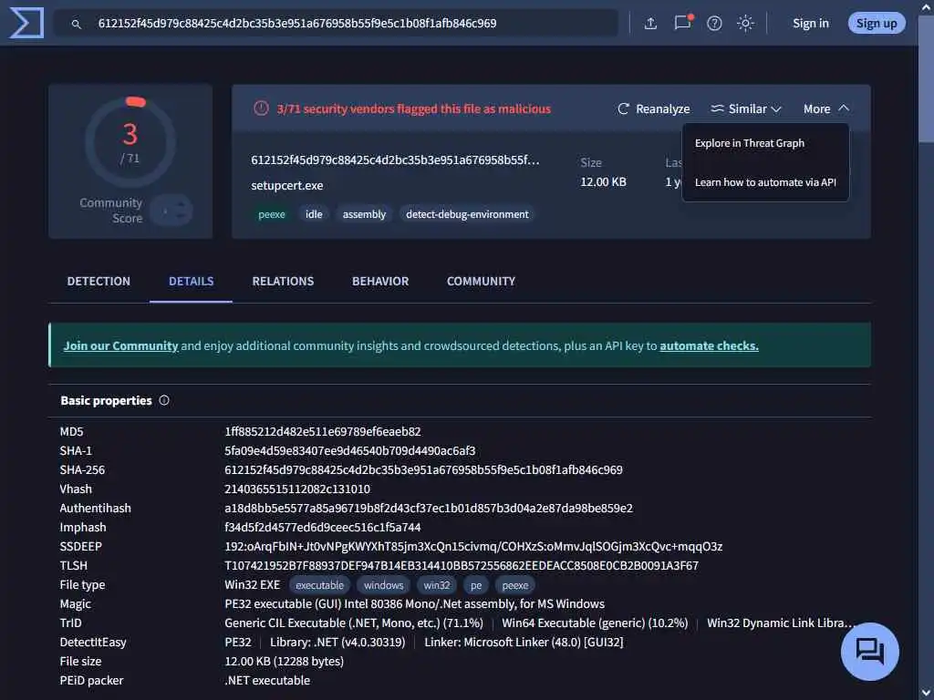The height and width of the screenshot is (700, 934).
Task: Click 12.00 KB (12288 bytes) file size
Action: click(x=285, y=662)
